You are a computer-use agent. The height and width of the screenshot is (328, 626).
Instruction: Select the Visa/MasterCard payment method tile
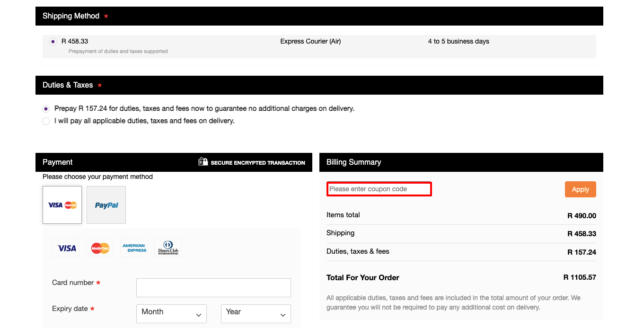tap(62, 205)
